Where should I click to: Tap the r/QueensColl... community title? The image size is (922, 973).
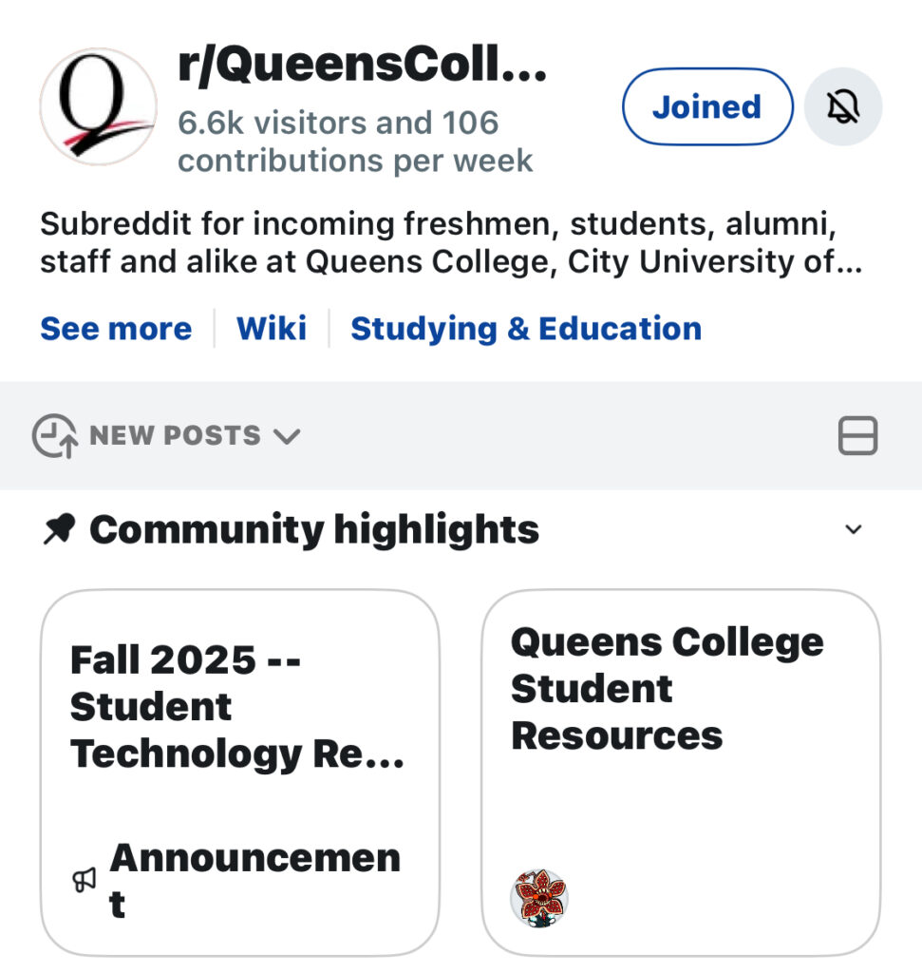[362, 66]
